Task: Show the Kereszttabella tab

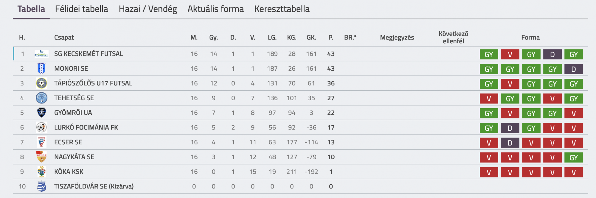Action: 282,9
